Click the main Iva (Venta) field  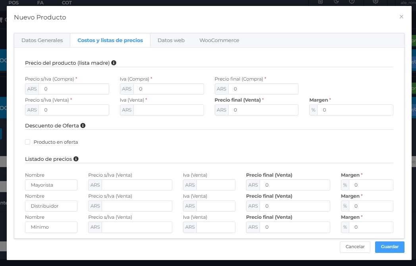pos(169,110)
